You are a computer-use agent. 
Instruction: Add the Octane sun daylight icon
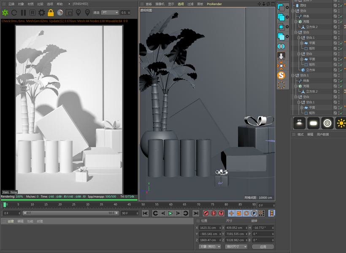tap(341, 123)
